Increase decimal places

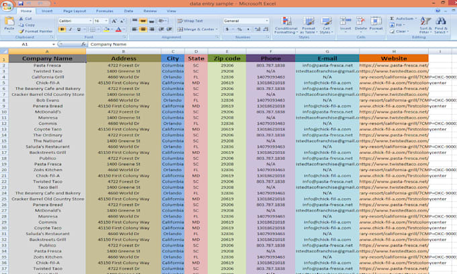(x=257, y=29)
